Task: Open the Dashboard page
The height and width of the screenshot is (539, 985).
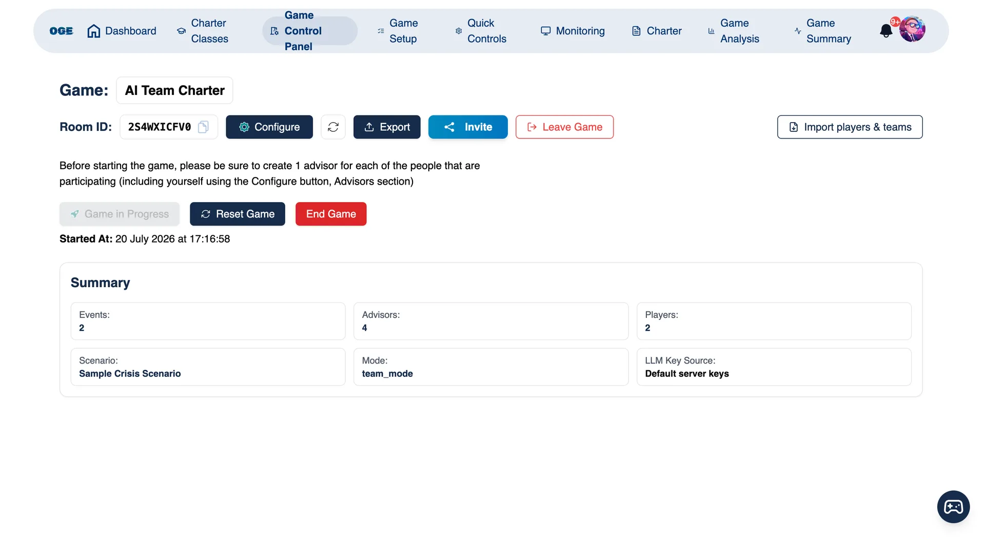Action: pos(122,31)
